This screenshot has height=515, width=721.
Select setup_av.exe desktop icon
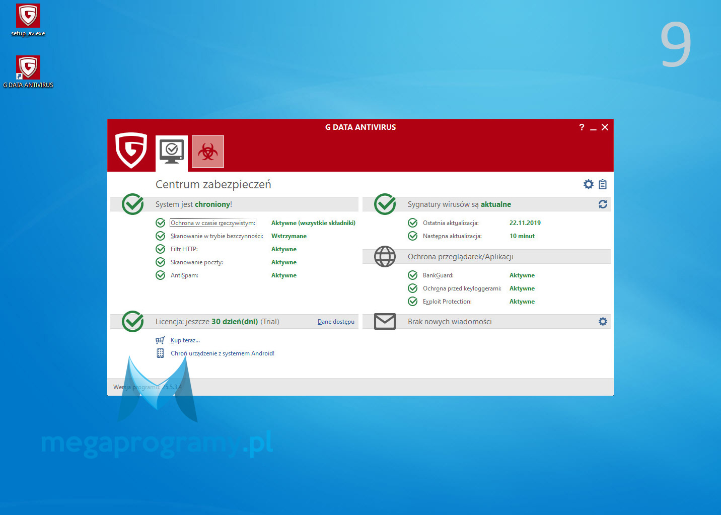pyautogui.click(x=28, y=21)
